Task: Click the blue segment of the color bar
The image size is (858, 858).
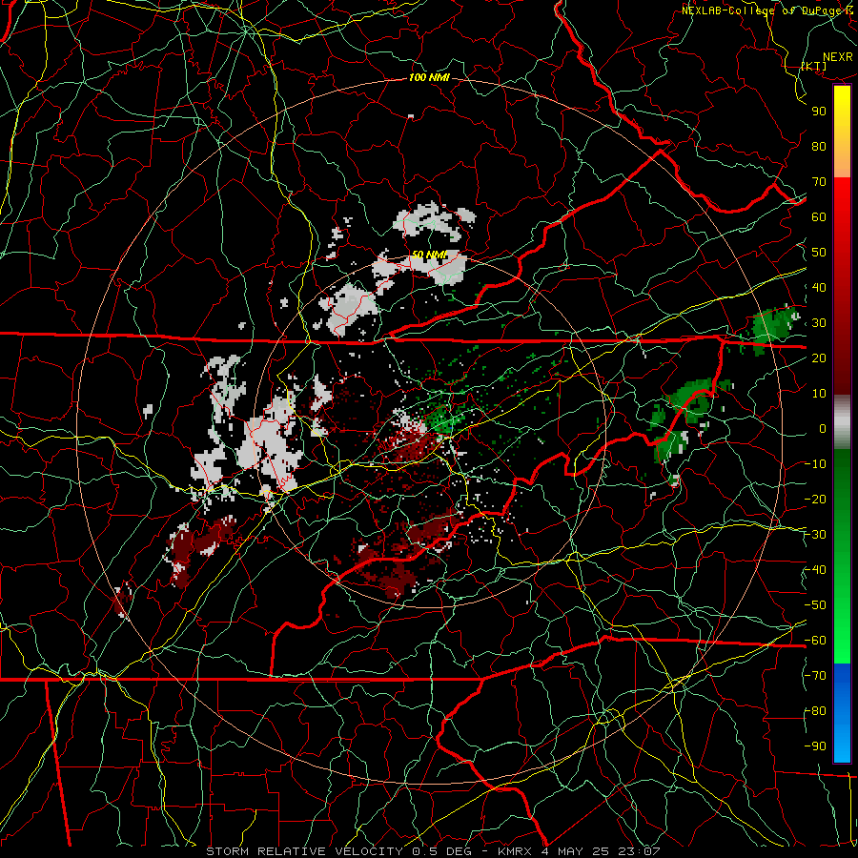Action: [842, 713]
